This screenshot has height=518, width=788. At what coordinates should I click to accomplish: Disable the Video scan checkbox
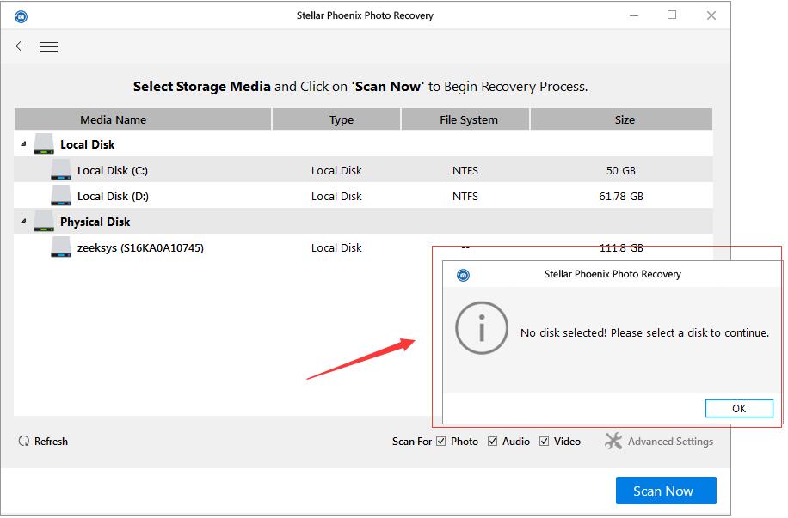click(545, 441)
